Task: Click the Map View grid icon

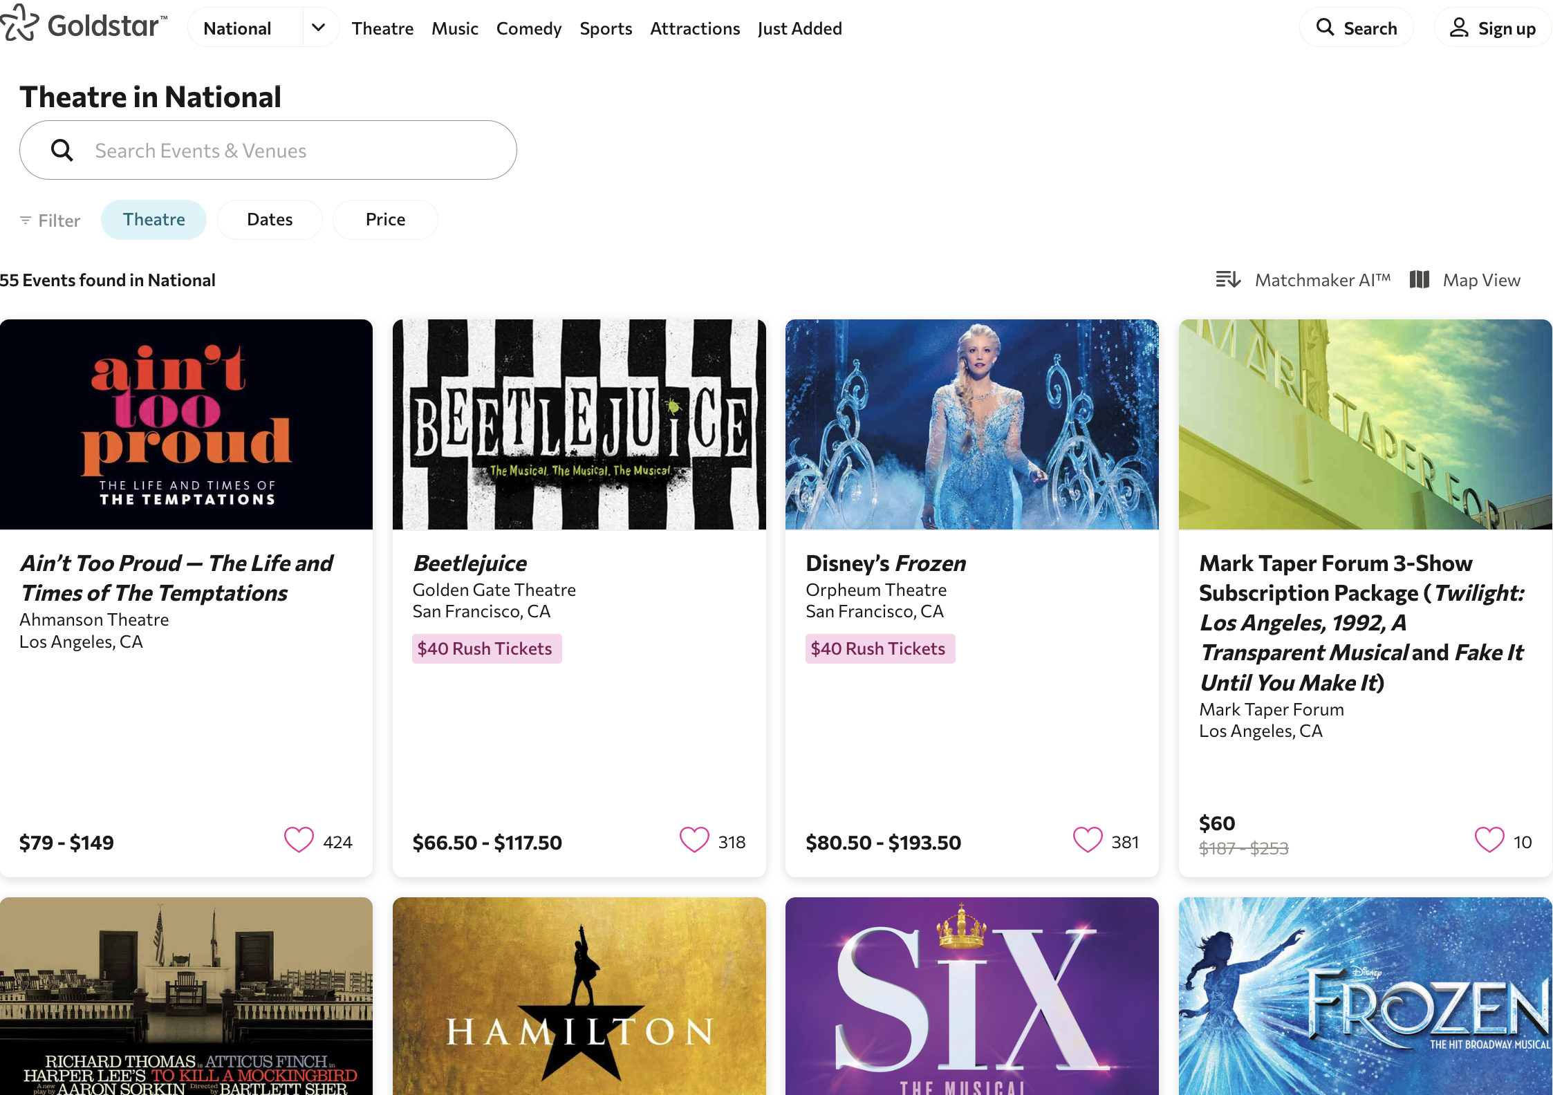Action: coord(1420,280)
